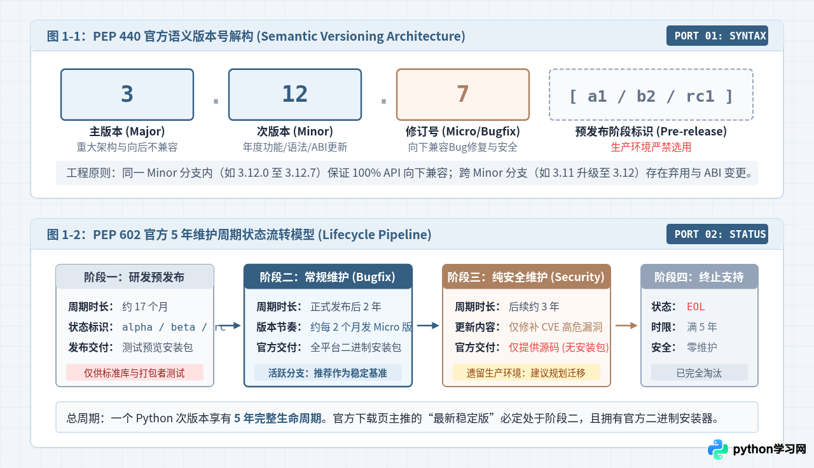Select the red status value 'EOL'
This screenshot has width=814, height=468.
click(696, 306)
